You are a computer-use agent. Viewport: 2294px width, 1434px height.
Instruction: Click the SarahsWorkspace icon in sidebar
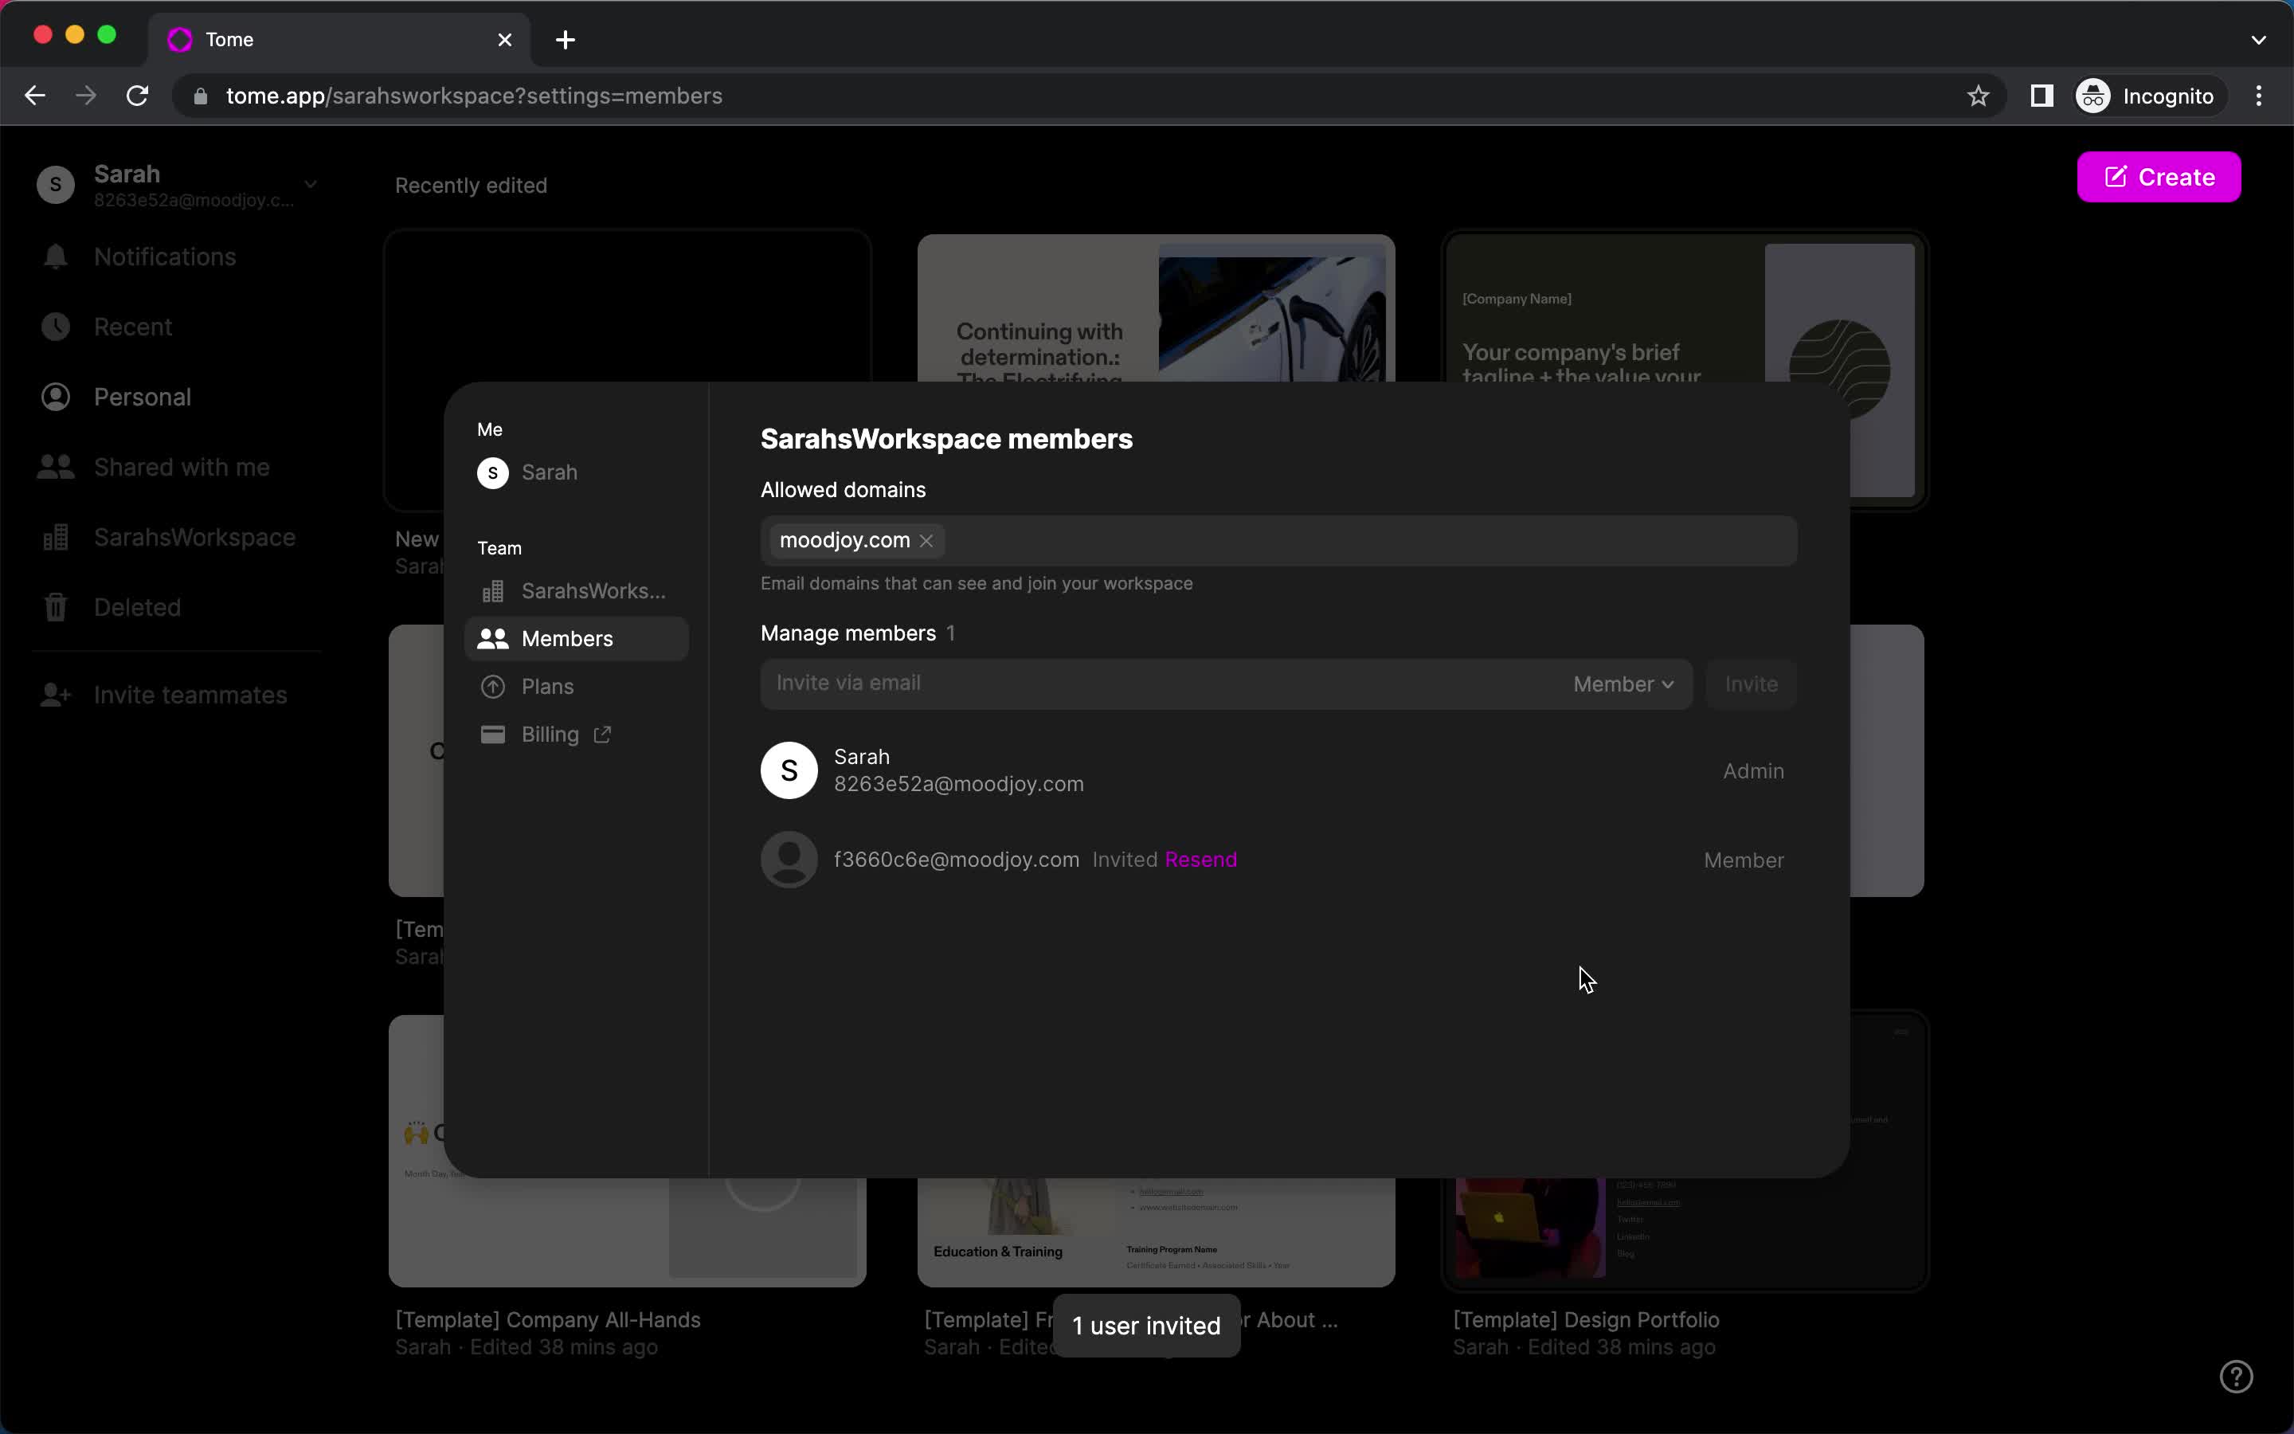56,537
